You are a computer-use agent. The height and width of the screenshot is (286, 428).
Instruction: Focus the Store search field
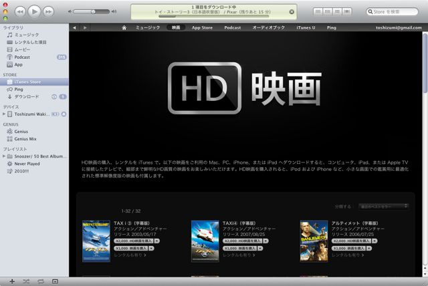point(392,12)
